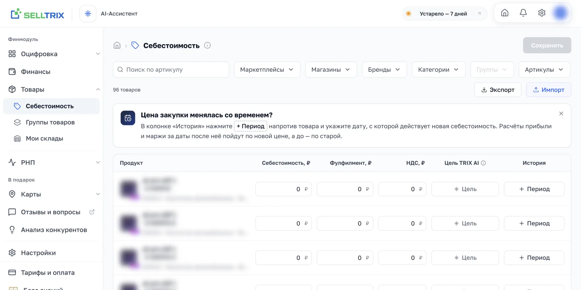Open Отзывы и вопросы link
This screenshot has width=581, height=290.
point(51,212)
